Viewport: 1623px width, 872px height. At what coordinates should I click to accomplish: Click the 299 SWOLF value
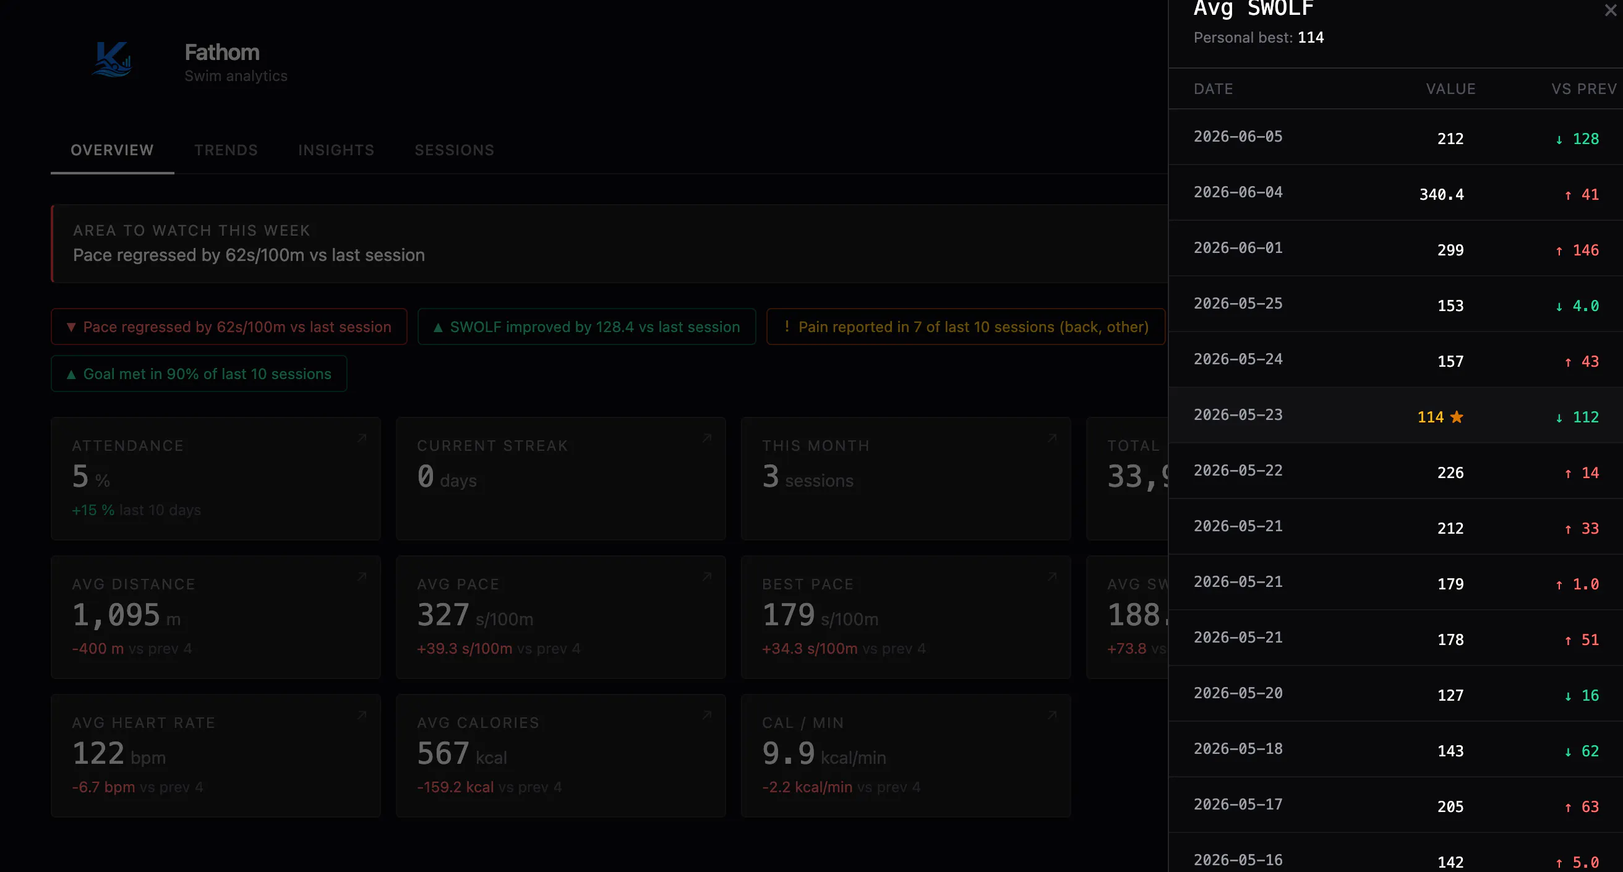click(1450, 250)
